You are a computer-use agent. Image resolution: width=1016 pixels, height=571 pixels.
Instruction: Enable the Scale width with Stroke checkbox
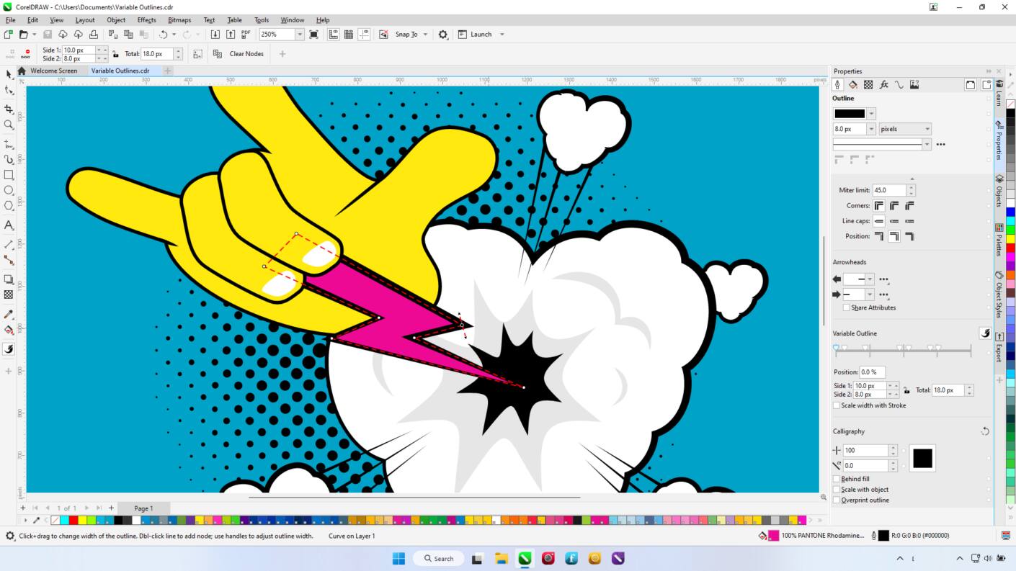[837, 405]
